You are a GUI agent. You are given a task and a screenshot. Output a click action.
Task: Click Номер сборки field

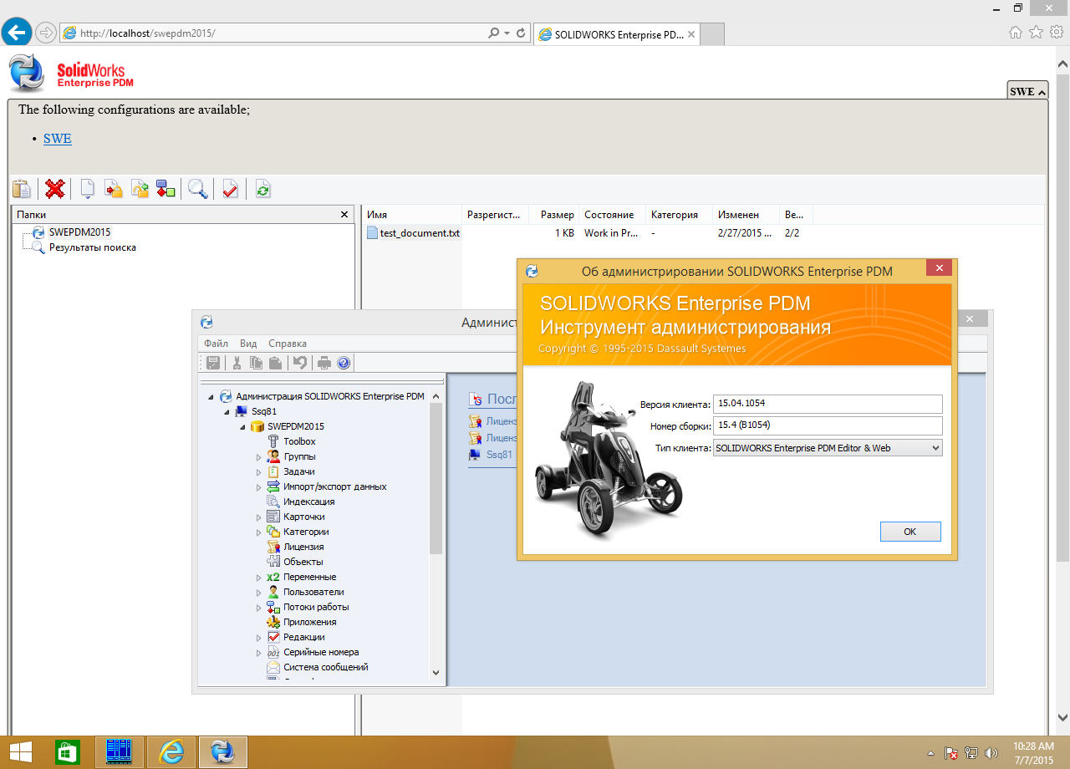pyautogui.click(x=828, y=425)
